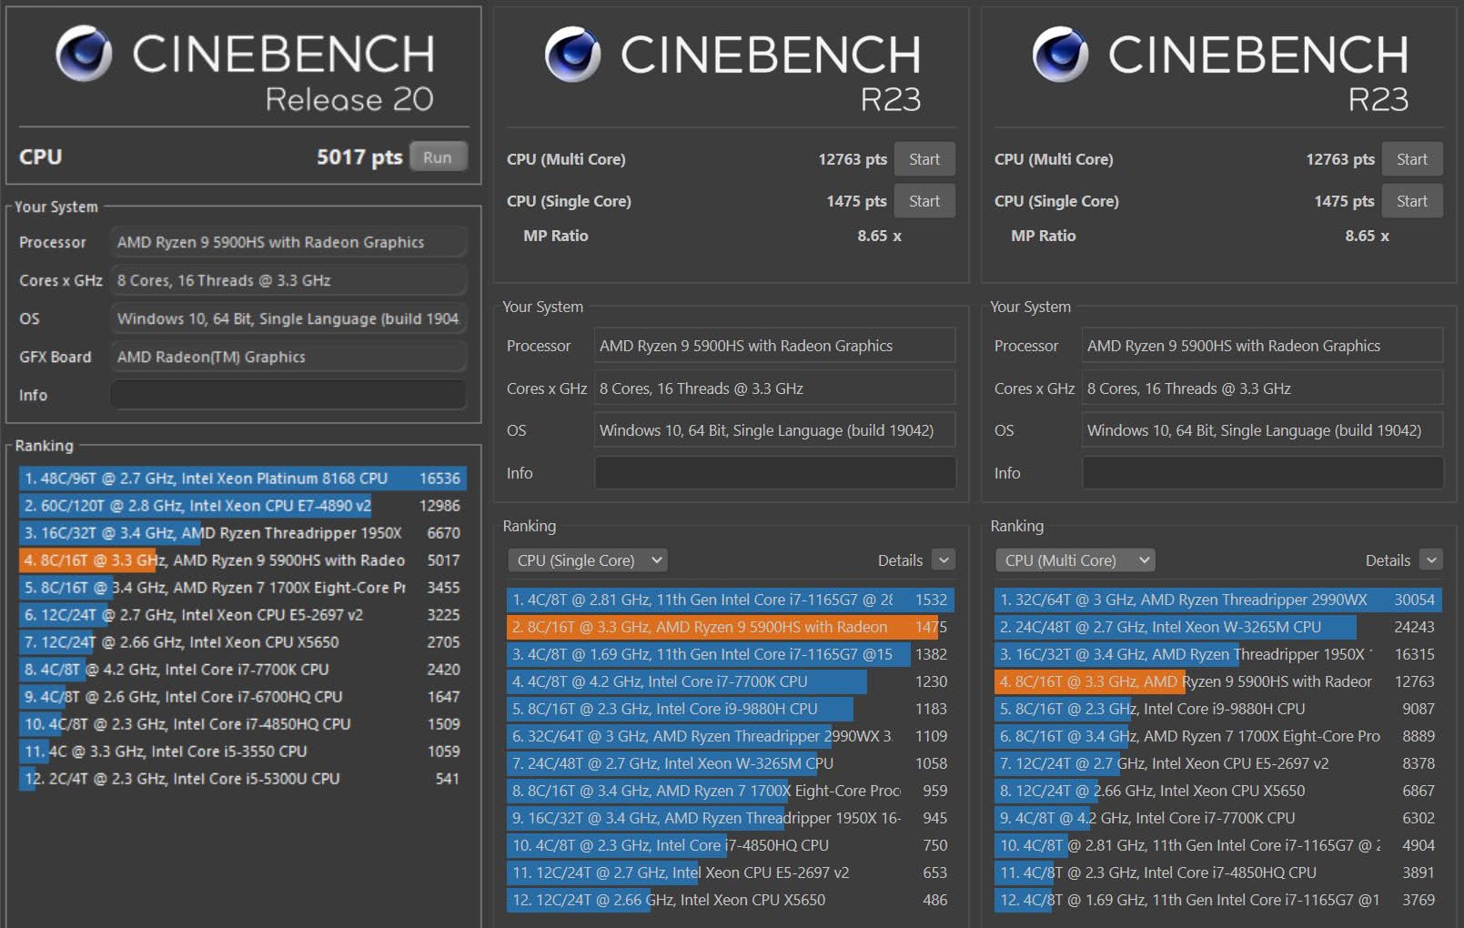Start Single Core test in right R23 panel

point(1411,201)
